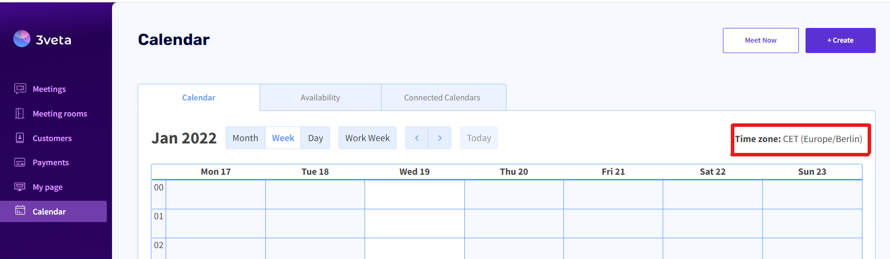Click the + Create button
Screen dimensions: 890x259
(x=840, y=40)
